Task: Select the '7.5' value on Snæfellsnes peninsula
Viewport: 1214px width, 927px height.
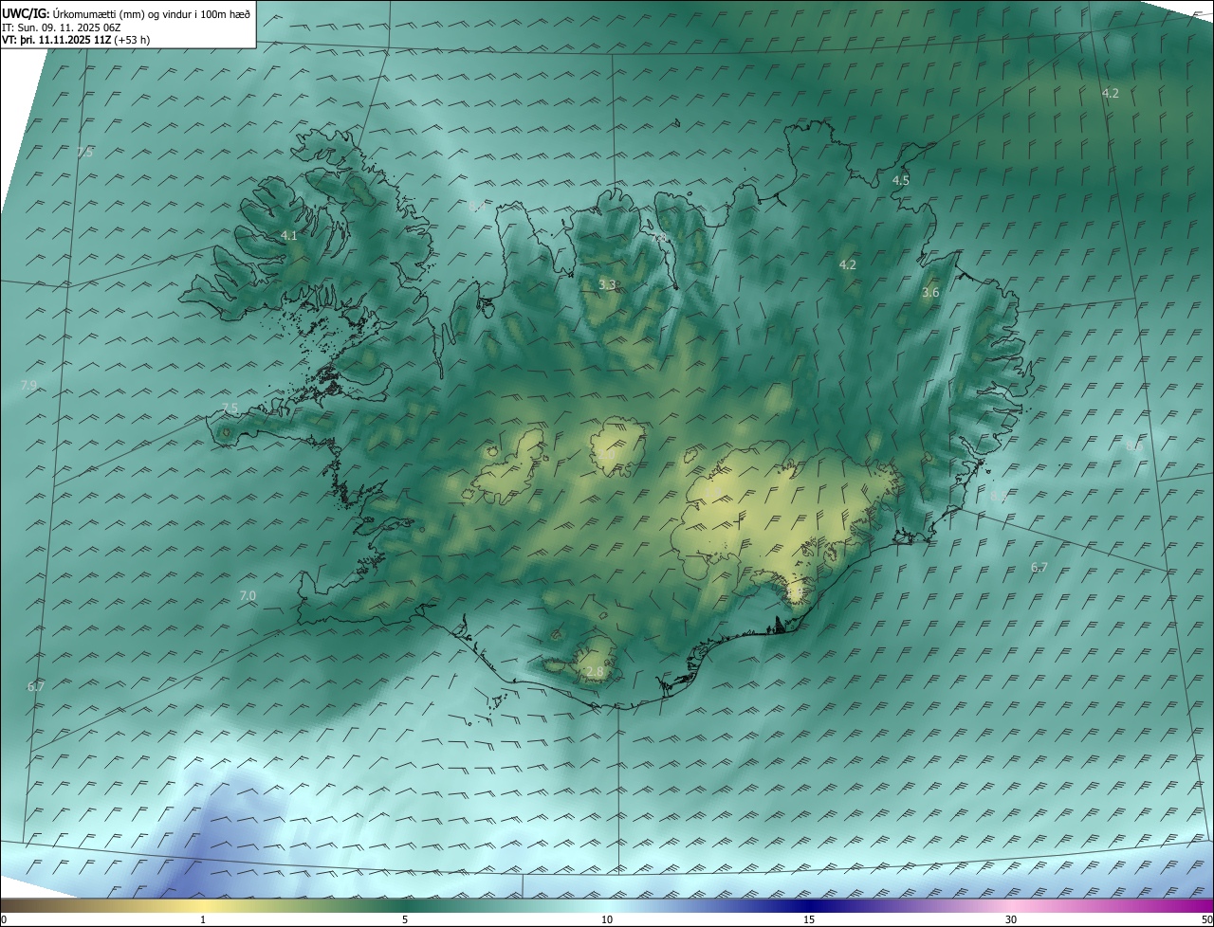Action: (230, 409)
